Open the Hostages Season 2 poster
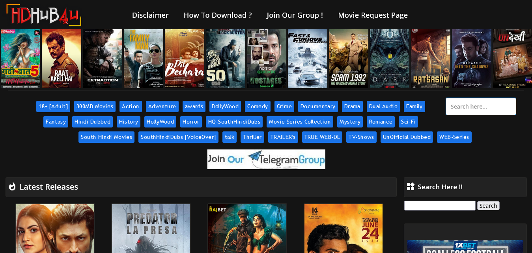Image resolution: width=532 pixels, height=253 pixels. pos(267,59)
